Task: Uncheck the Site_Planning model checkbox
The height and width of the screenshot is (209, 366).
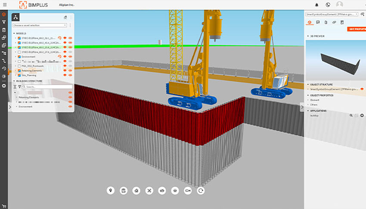Action: [19, 75]
